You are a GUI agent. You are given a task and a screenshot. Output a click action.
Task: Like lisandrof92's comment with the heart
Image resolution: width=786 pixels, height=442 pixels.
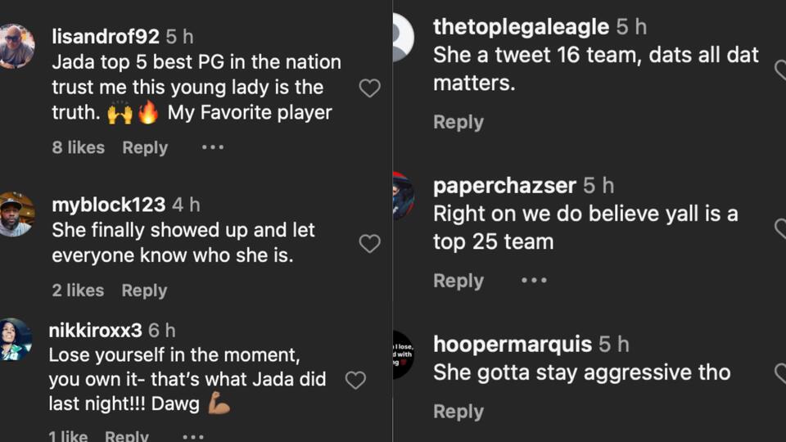[x=370, y=88]
